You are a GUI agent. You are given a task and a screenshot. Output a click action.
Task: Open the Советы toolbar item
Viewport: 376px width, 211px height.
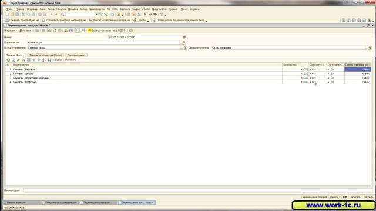140,21
